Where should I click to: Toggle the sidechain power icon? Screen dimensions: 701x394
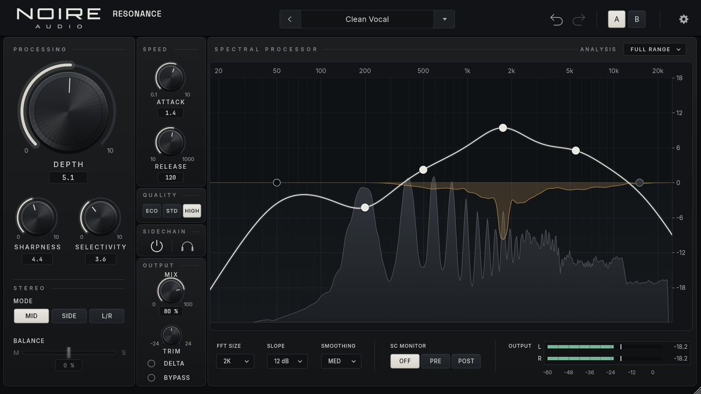(156, 246)
